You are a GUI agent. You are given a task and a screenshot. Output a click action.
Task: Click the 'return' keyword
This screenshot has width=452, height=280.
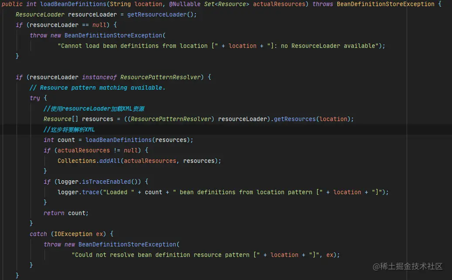54,213
